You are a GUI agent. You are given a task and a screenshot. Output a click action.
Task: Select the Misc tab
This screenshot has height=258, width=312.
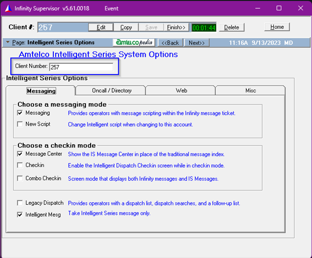pyautogui.click(x=251, y=90)
